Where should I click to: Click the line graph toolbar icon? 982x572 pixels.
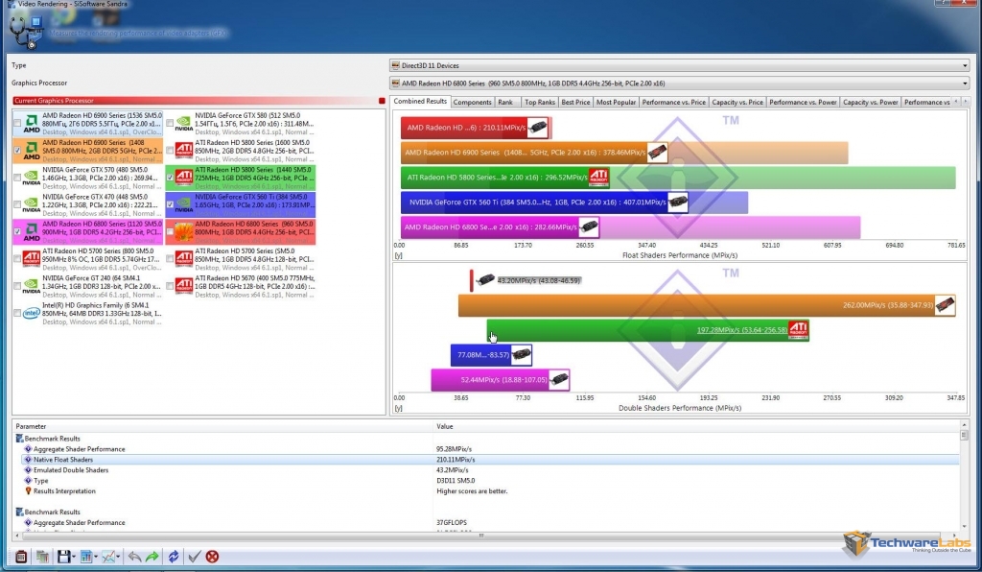coord(108,557)
